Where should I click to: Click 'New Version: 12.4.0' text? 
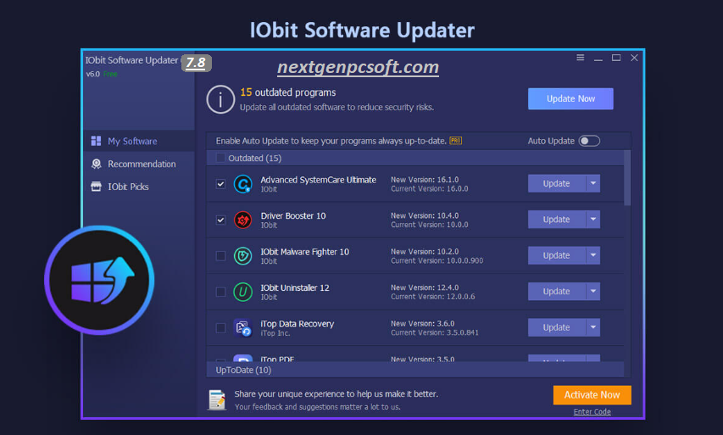[x=425, y=287]
